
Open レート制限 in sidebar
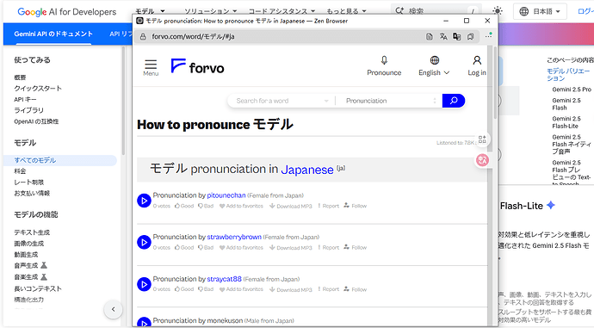click(x=28, y=183)
